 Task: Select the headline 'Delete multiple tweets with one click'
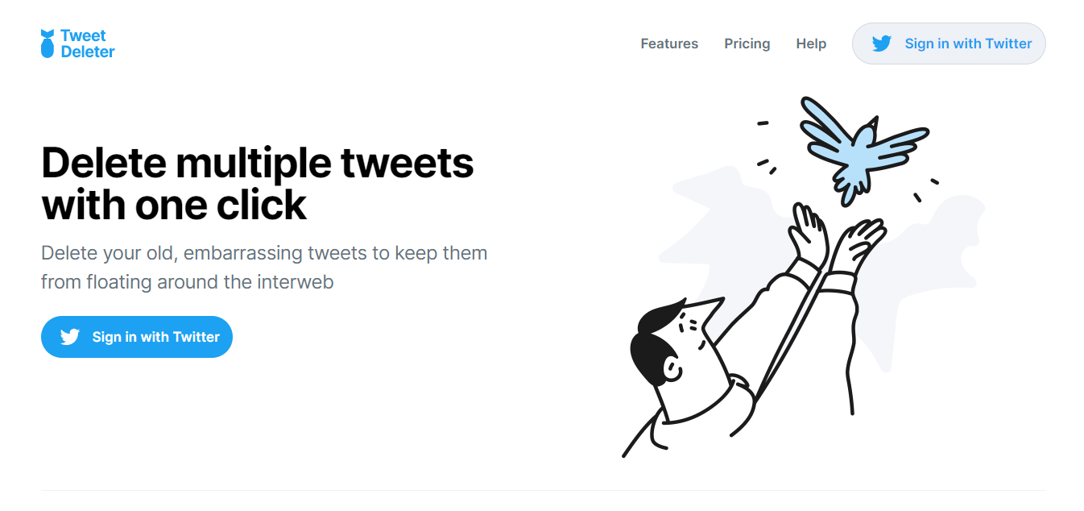coord(258,184)
